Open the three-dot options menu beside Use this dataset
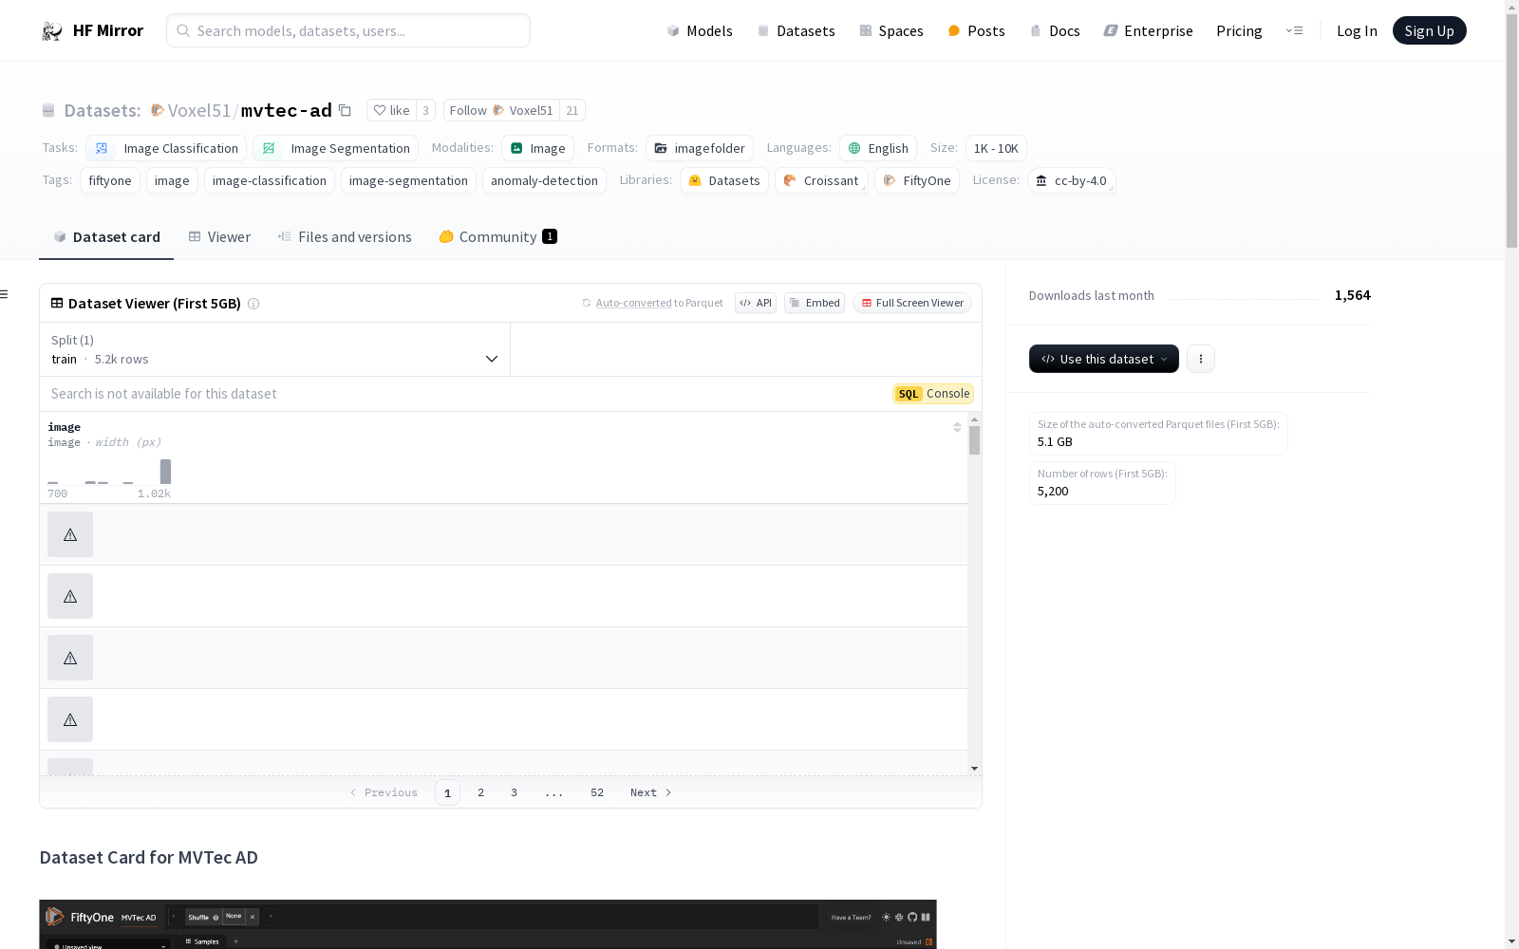The height and width of the screenshot is (949, 1519). (x=1201, y=359)
